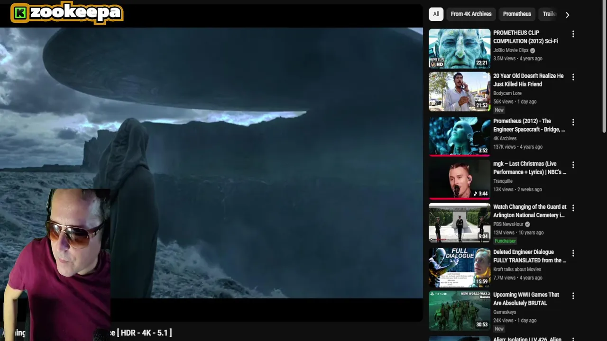Visit 4K Archives channel name
607x341 pixels.
click(x=505, y=138)
